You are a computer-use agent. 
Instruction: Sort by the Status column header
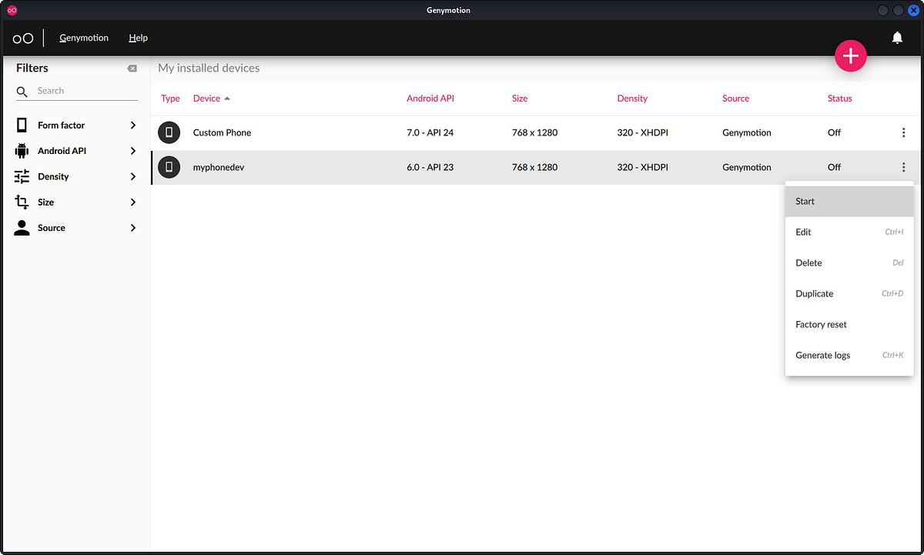coord(840,99)
